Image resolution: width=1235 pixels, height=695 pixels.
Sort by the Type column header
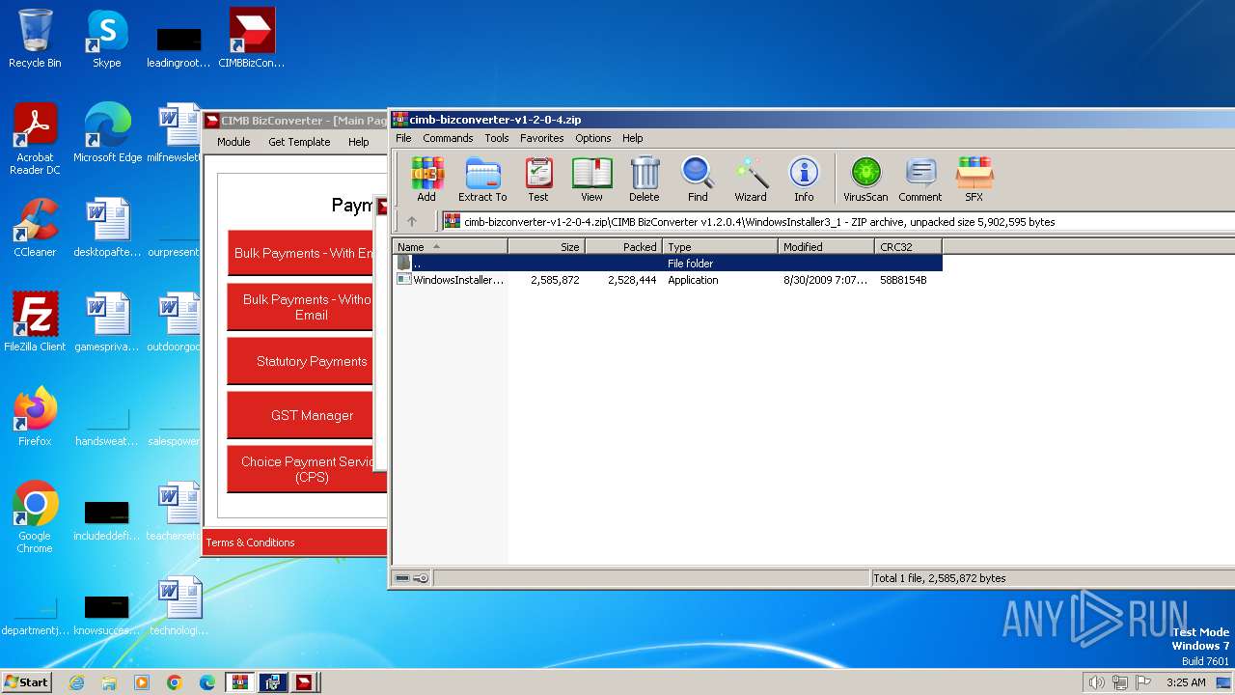point(720,247)
